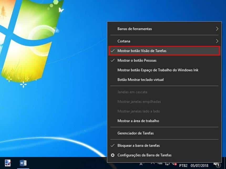Open Gerenciador de Tarefas

(164, 133)
